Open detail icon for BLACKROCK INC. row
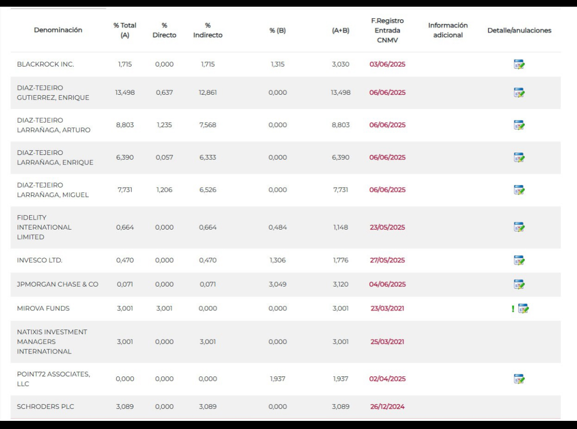 click(x=519, y=65)
